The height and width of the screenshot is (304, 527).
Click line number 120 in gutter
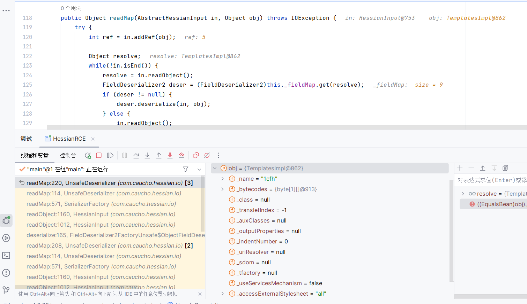click(x=27, y=37)
